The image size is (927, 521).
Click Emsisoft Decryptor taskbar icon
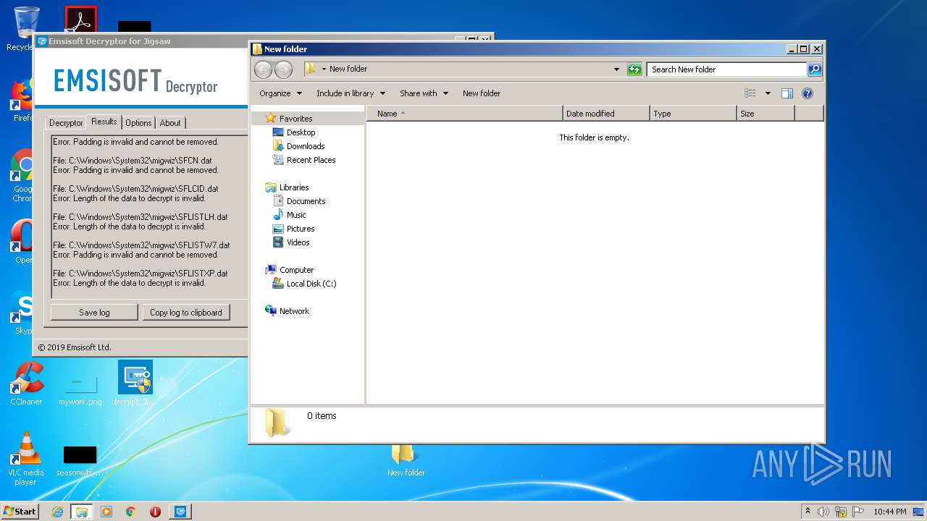pyautogui.click(x=180, y=512)
